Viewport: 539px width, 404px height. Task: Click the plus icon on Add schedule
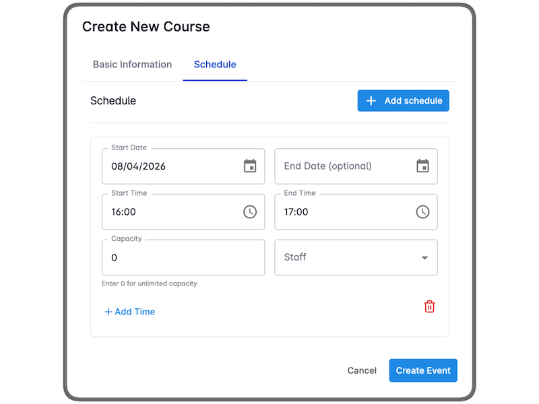point(371,100)
